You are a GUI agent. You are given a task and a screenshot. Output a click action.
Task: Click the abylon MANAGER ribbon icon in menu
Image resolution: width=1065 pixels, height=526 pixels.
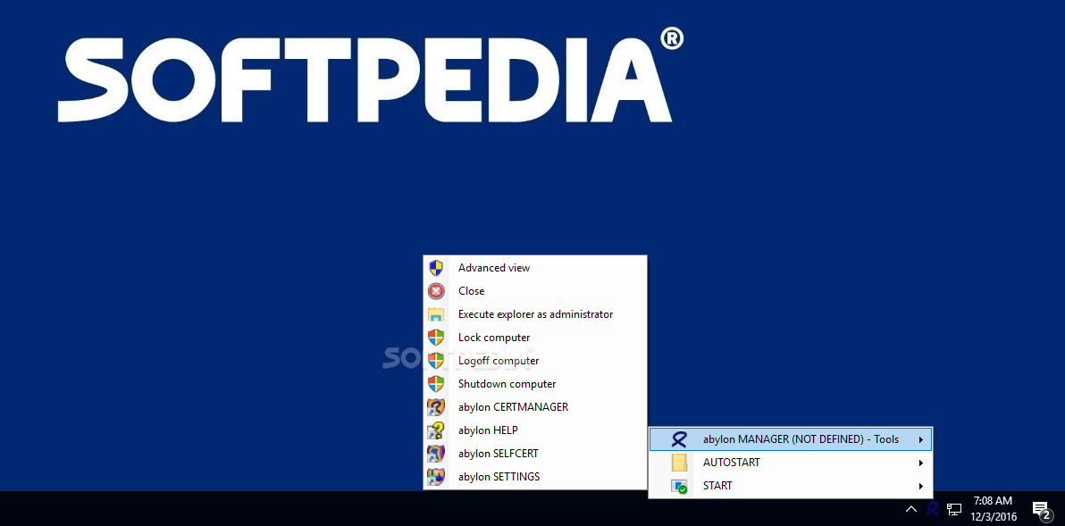[679, 439]
